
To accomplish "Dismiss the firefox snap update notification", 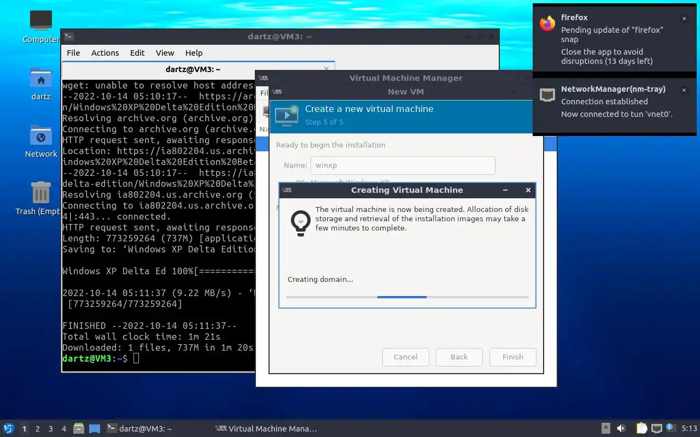I will (684, 19).
